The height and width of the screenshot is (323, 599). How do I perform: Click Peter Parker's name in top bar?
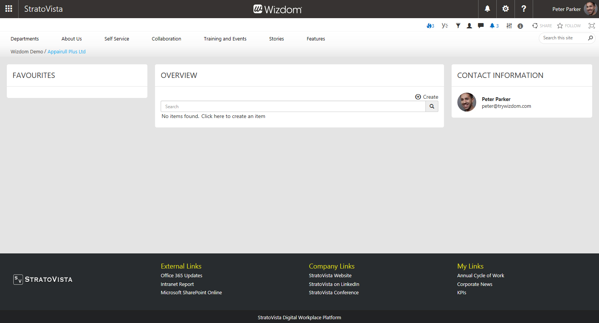click(566, 9)
